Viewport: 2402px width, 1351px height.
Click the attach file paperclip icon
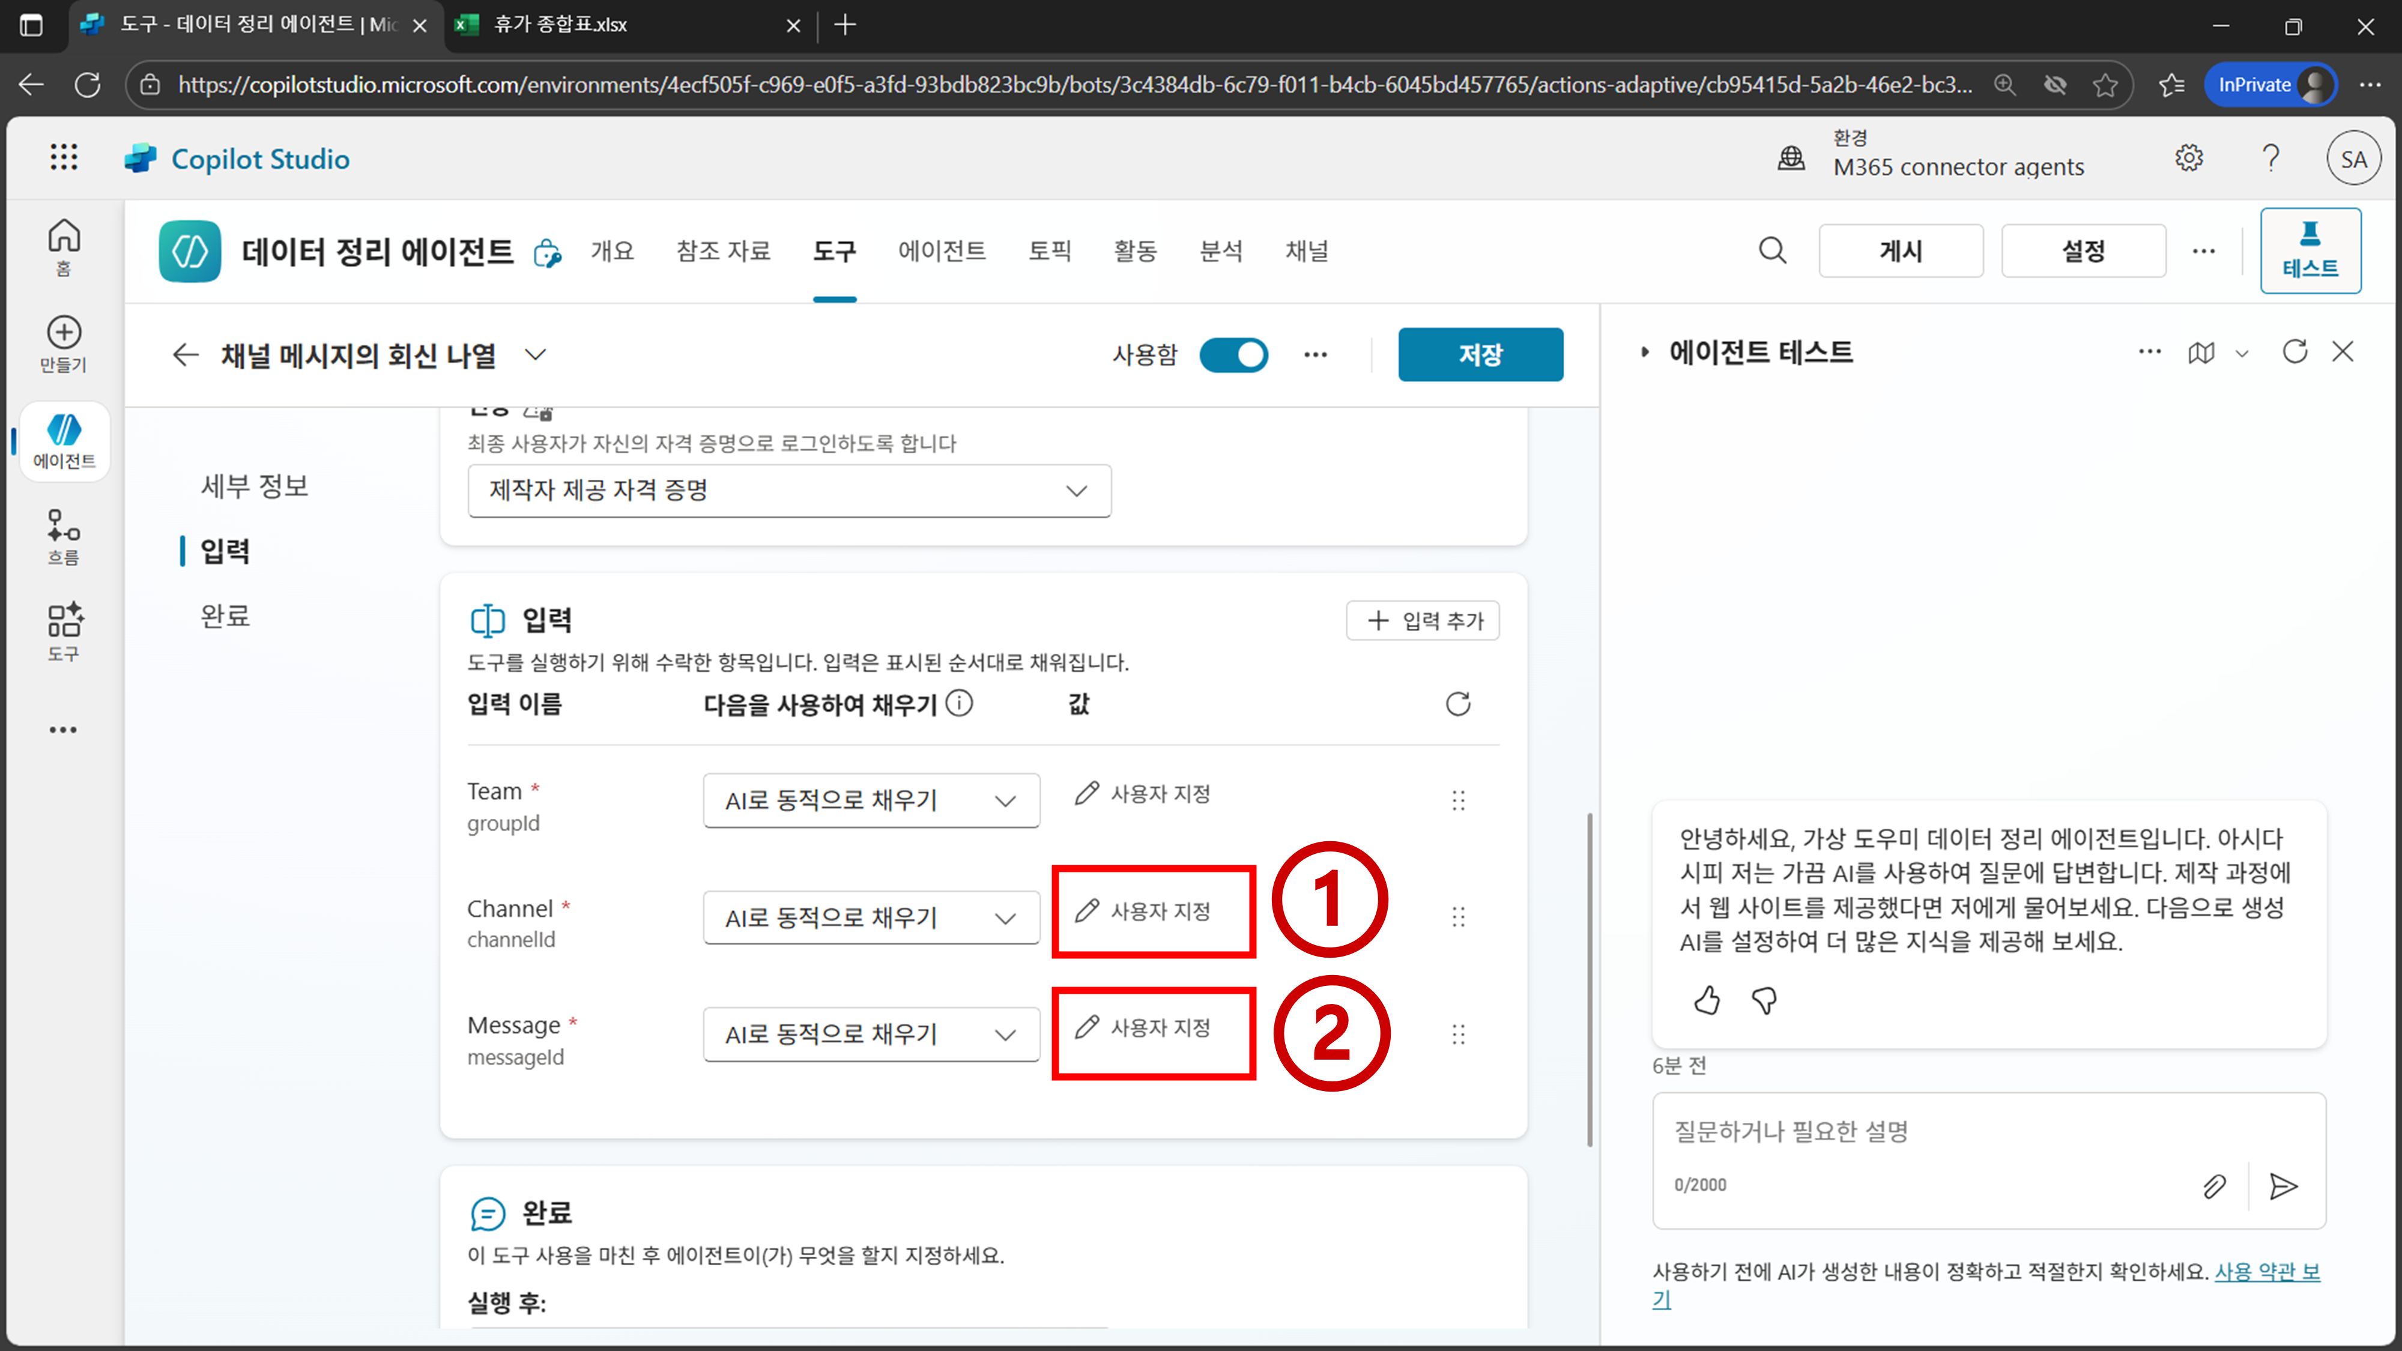pos(2213,1186)
